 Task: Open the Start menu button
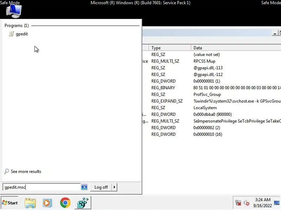[x=10, y=203]
